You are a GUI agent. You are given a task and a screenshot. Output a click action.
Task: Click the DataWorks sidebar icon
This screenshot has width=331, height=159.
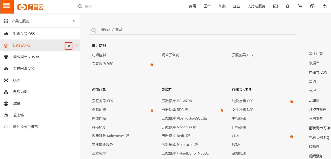[6, 45]
